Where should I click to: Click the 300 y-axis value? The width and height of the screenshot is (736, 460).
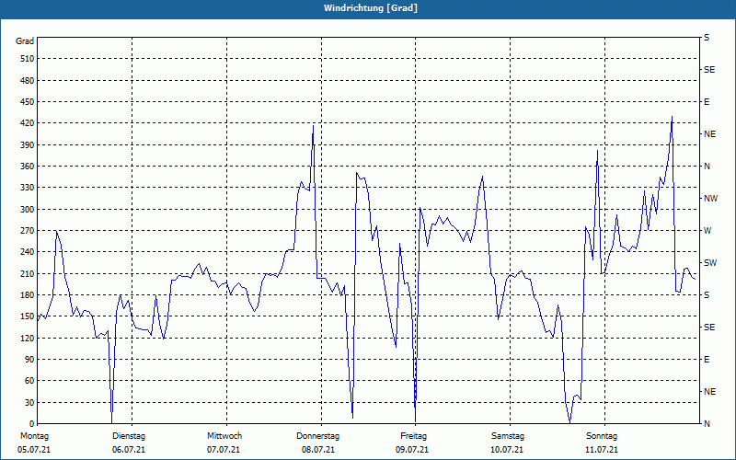(x=28, y=210)
